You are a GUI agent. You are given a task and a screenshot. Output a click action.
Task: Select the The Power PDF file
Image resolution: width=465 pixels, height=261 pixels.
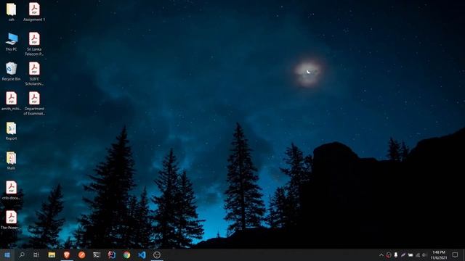(12, 220)
